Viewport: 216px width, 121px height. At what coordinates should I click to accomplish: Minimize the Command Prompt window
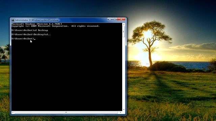[x=110, y=19]
